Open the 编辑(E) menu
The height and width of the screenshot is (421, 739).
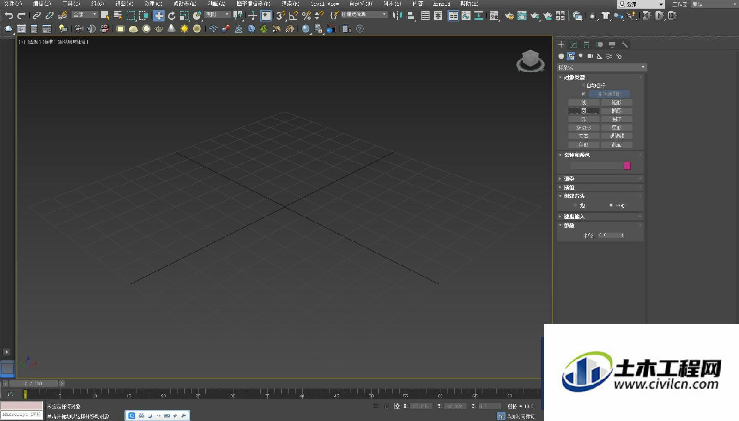[42, 4]
